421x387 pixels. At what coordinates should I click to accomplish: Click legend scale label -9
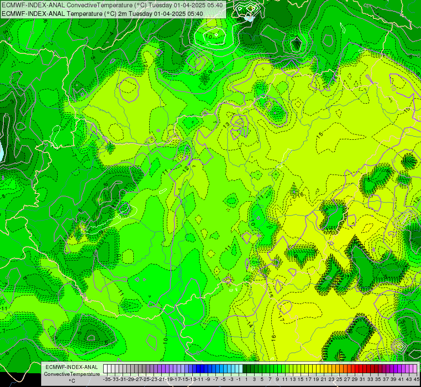[x=208, y=379]
